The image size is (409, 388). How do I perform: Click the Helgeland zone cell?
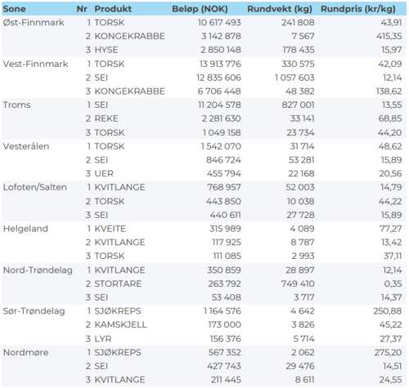25,229
